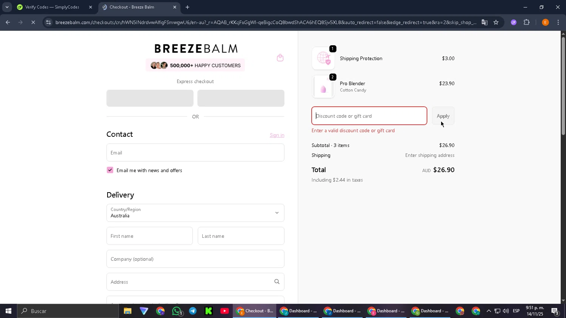Click first express checkout button

[150, 98]
